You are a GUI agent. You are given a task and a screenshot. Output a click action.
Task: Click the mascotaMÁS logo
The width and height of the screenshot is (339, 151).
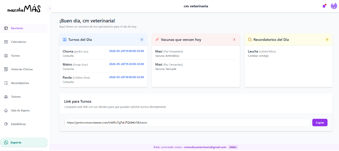(24, 9)
